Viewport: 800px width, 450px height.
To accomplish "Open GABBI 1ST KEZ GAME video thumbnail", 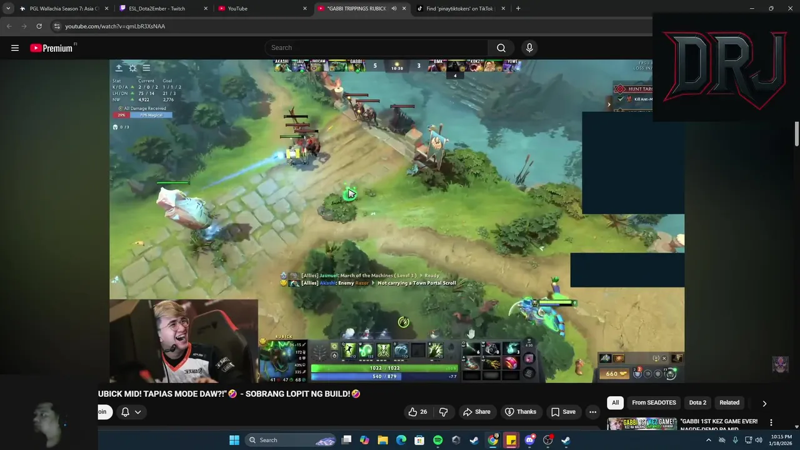I will [x=642, y=424].
